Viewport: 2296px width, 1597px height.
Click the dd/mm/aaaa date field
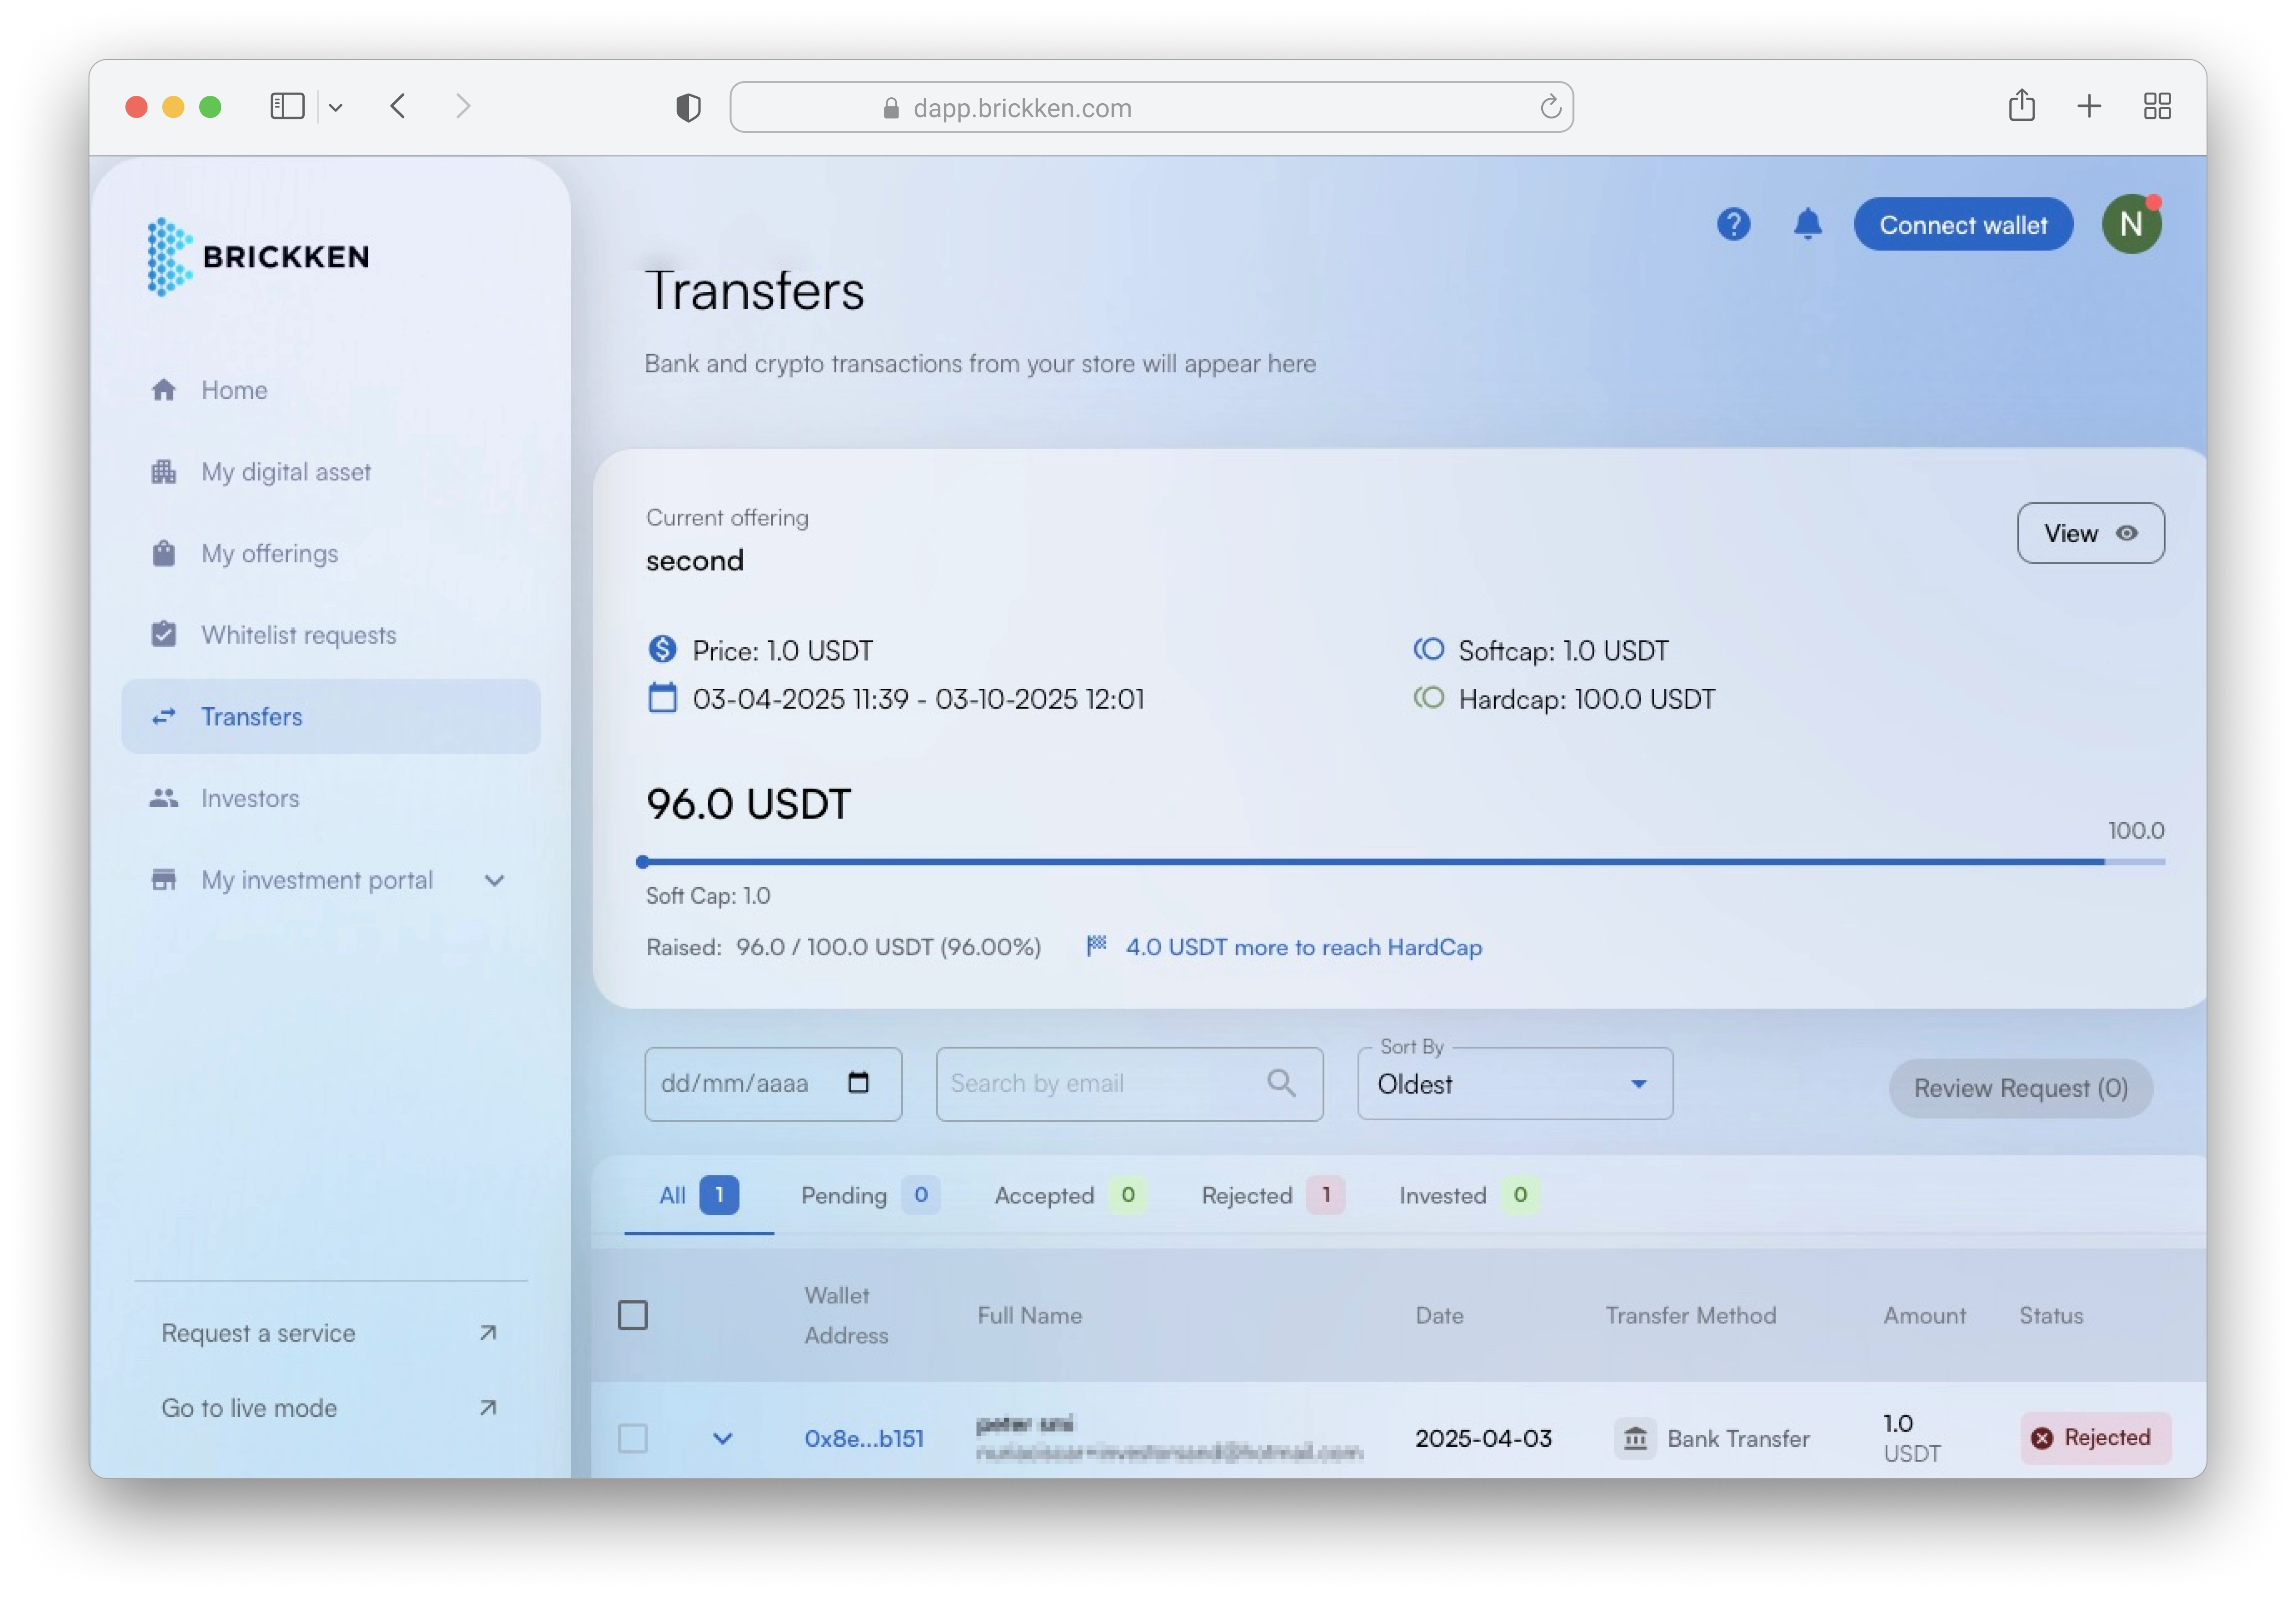773,1084
